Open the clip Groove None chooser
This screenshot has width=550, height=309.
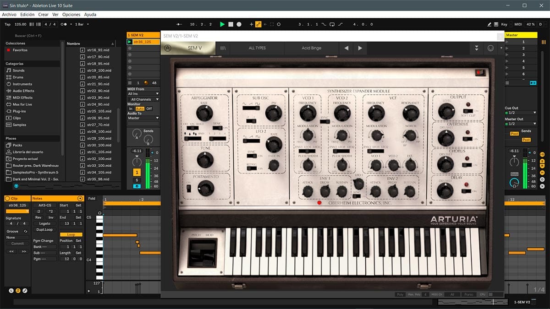coord(17,238)
